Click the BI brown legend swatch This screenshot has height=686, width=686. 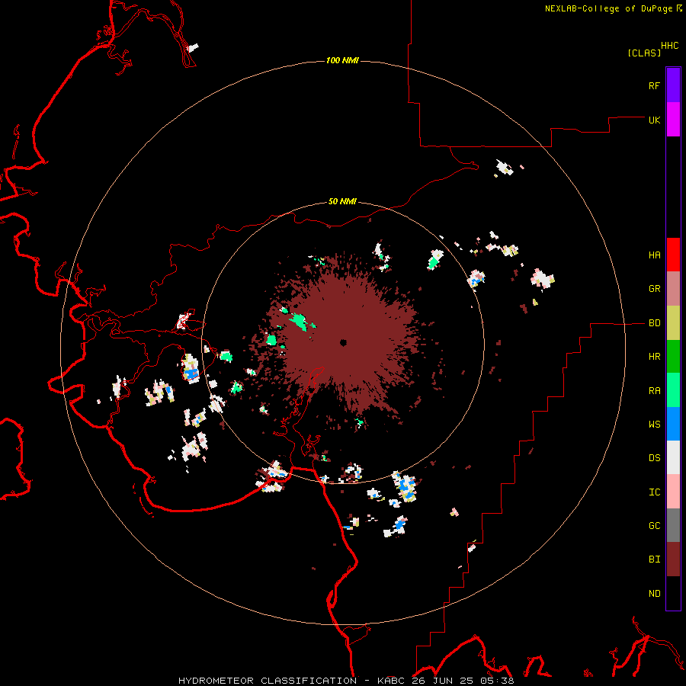[673, 559]
